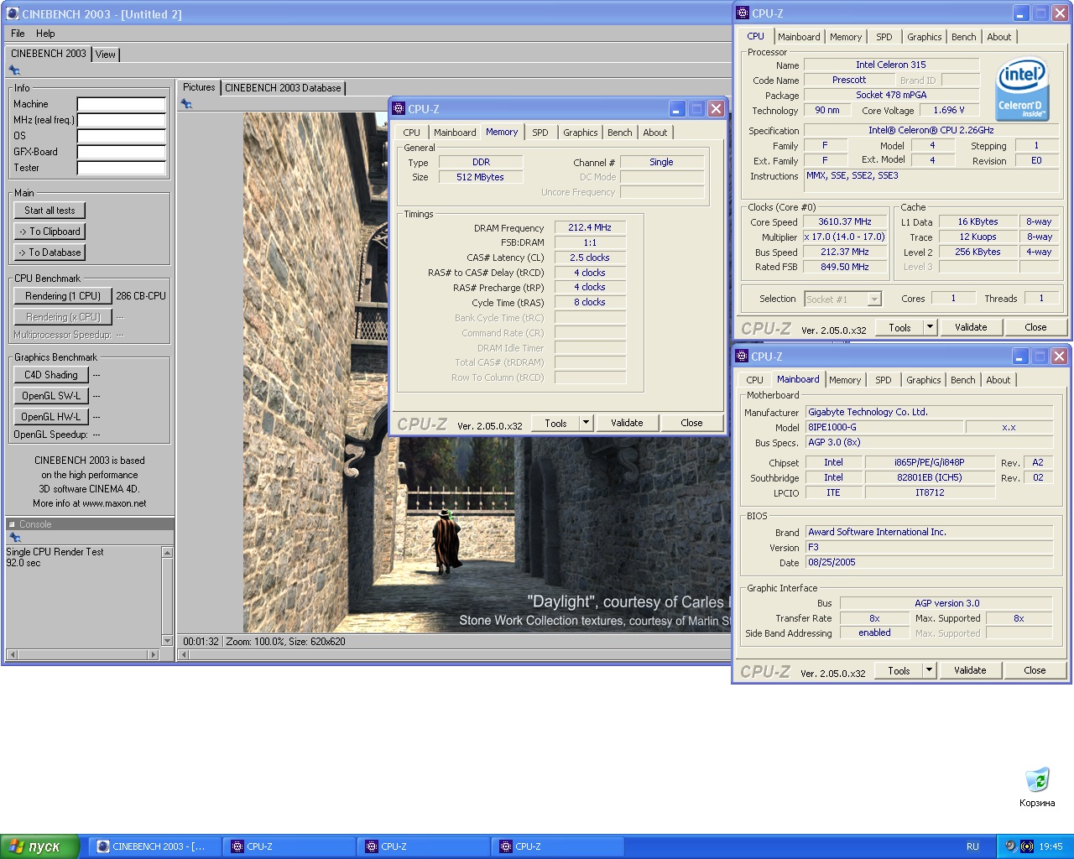Click pin icon in Pictures panel
1074x859 pixels.
coord(186,104)
